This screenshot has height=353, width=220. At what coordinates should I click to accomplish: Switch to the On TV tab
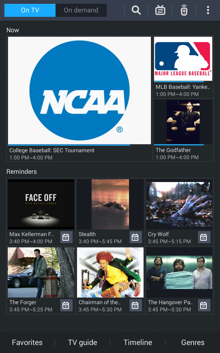click(30, 10)
